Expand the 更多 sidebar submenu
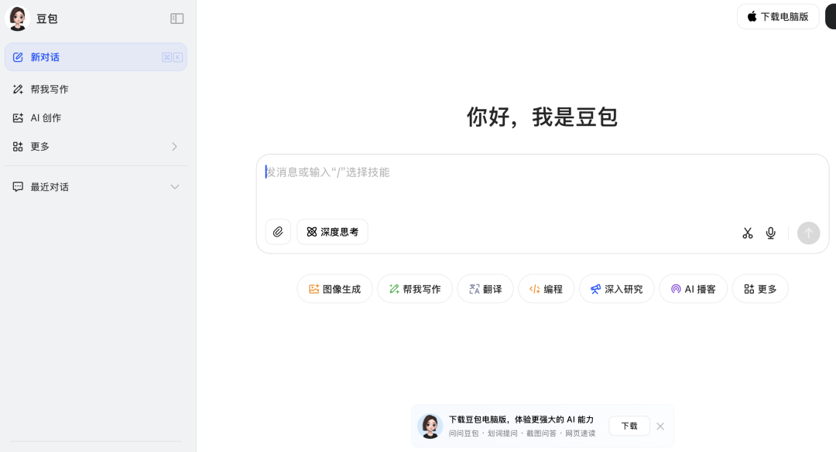Viewport: 836px width, 452px height. click(x=174, y=147)
